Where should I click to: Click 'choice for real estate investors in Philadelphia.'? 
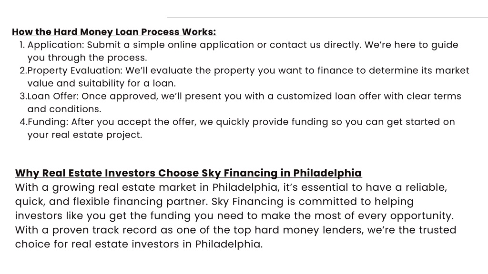[x=139, y=244]
